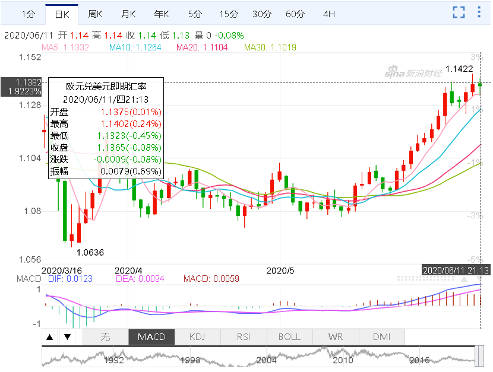
Task: Select the RSI indicator button
Action: (x=244, y=337)
